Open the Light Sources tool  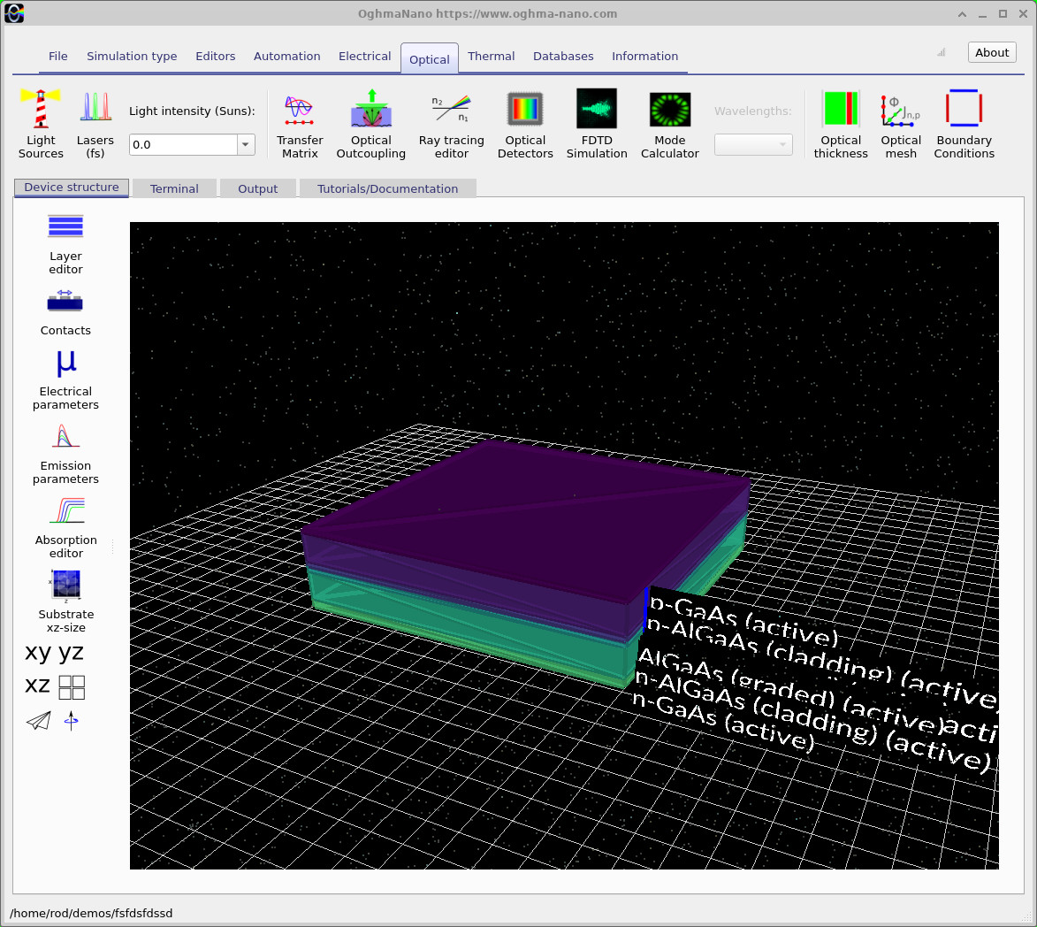point(41,124)
